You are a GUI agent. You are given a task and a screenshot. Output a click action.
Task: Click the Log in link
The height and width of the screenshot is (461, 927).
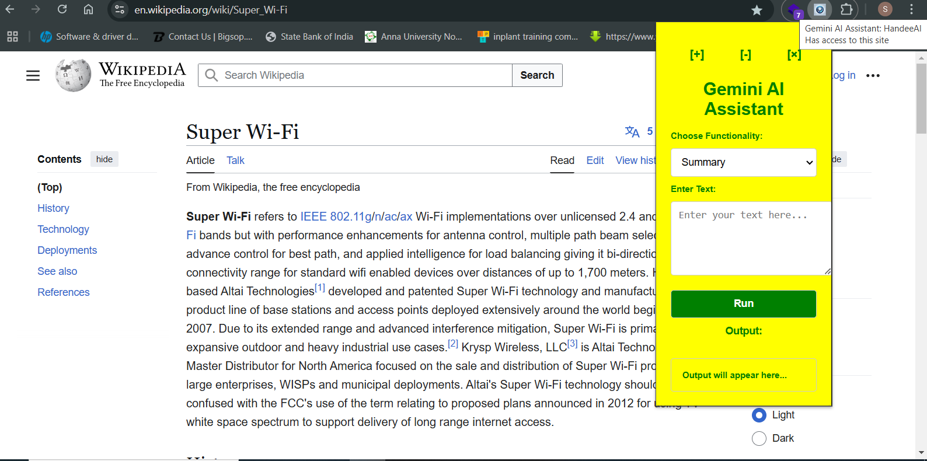tap(844, 75)
